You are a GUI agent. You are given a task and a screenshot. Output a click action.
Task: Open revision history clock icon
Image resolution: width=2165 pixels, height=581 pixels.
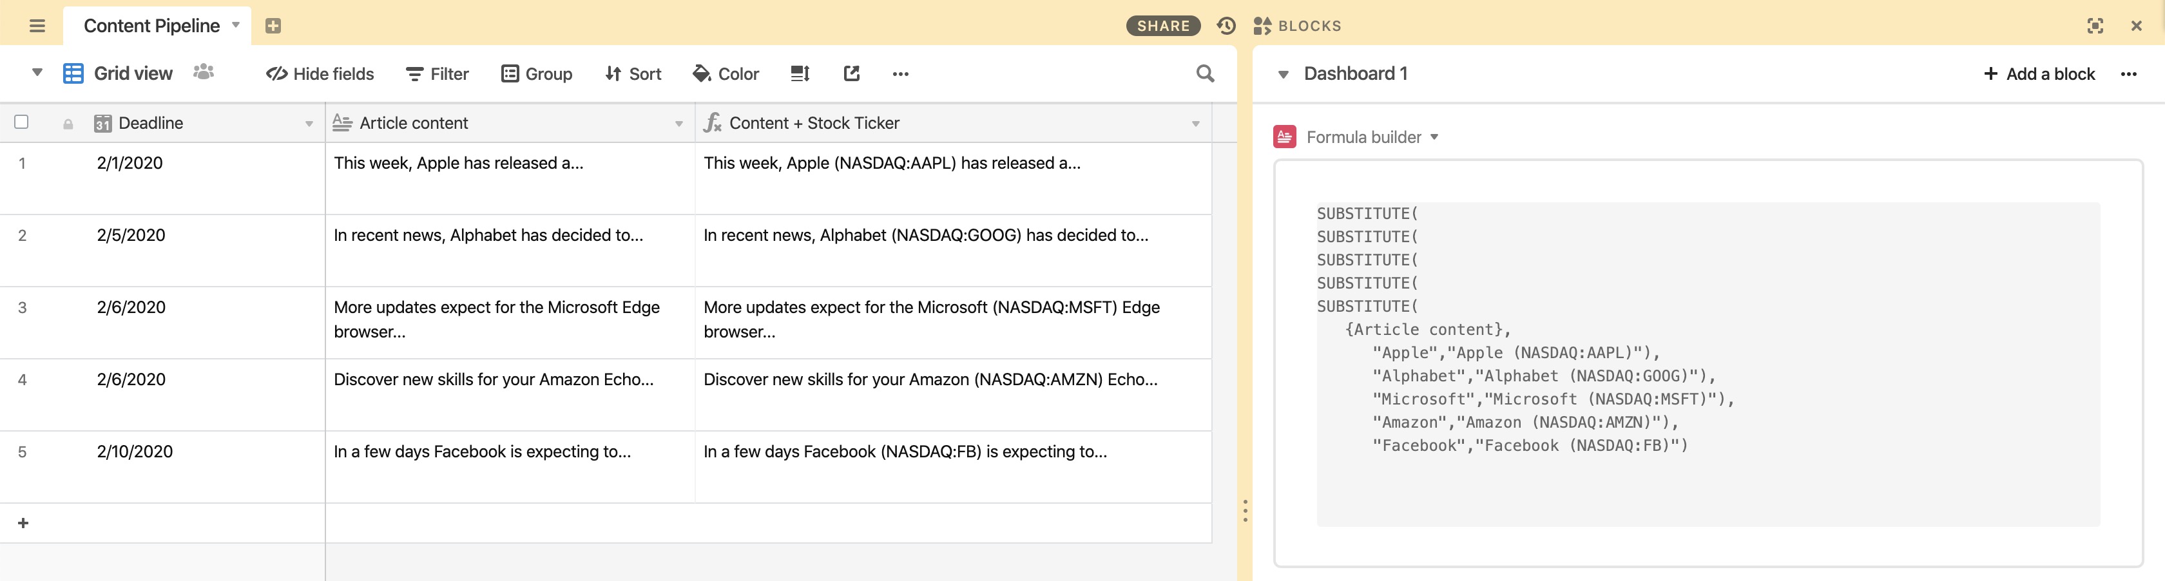[1226, 26]
